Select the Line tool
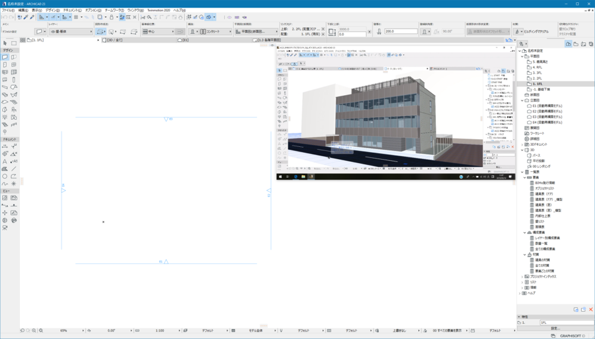 point(14,169)
